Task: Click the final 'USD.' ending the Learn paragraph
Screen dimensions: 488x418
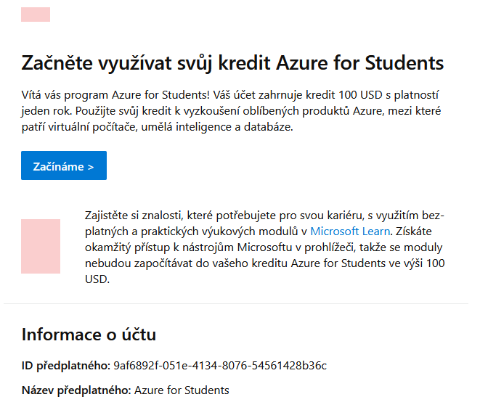Action: click(97, 279)
